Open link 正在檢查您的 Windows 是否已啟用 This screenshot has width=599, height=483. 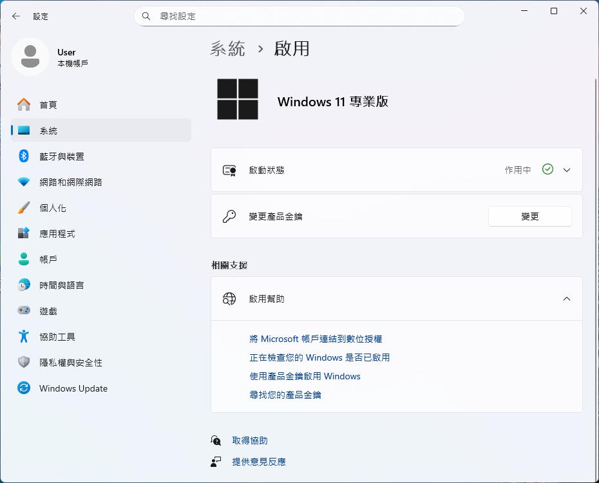click(319, 358)
